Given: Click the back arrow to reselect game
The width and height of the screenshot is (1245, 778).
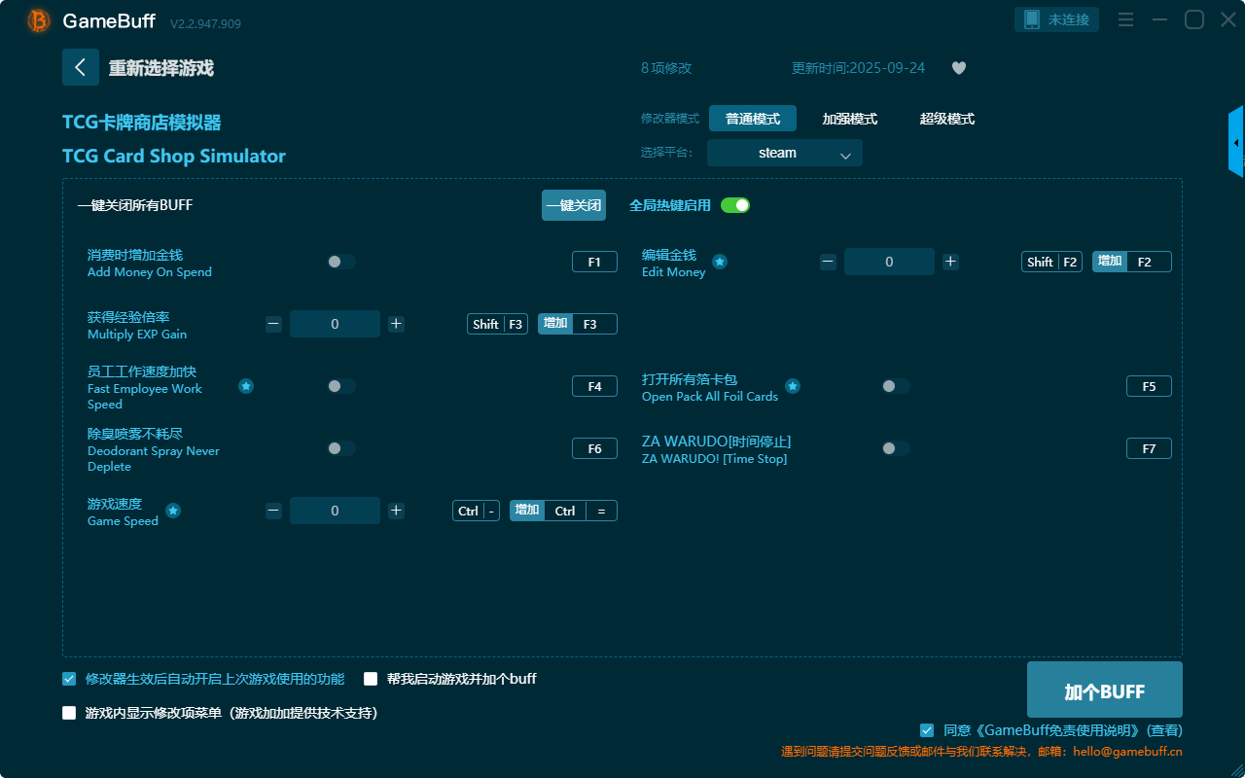Looking at the screenshot, I should coord(81,67).
